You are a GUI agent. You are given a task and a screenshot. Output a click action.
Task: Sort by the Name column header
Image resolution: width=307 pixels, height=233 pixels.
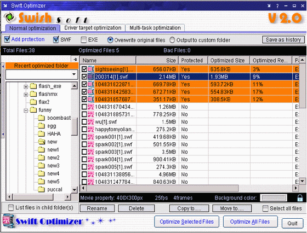pos(108,60)
